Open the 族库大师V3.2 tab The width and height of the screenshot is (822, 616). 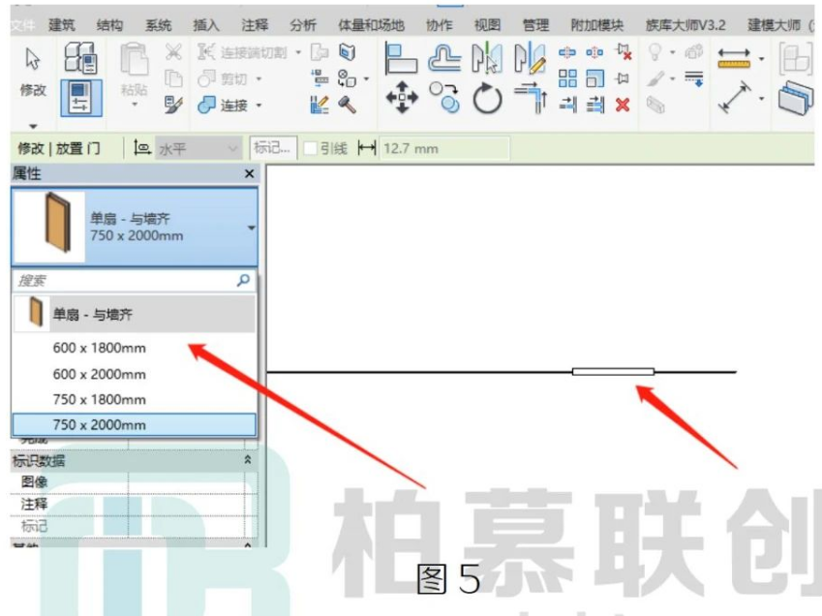point(685,24)
